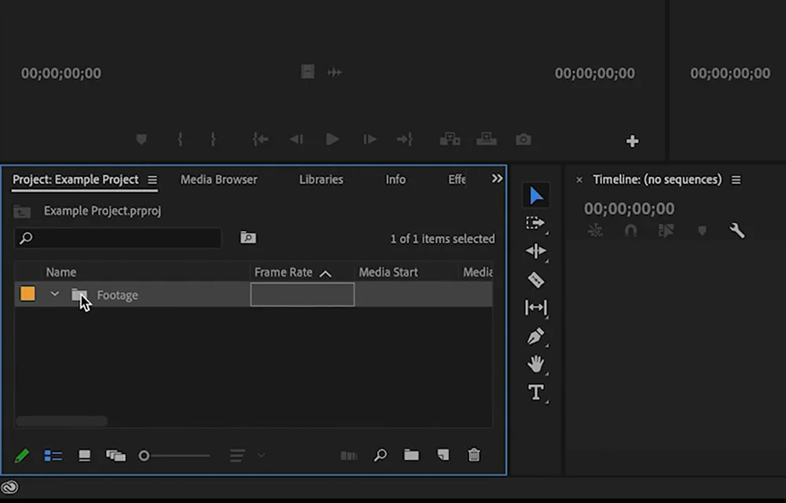Viewport: 786px width, 503px height.
Task: Click Create New Search Bin icon
Action: tap(248, 237)
